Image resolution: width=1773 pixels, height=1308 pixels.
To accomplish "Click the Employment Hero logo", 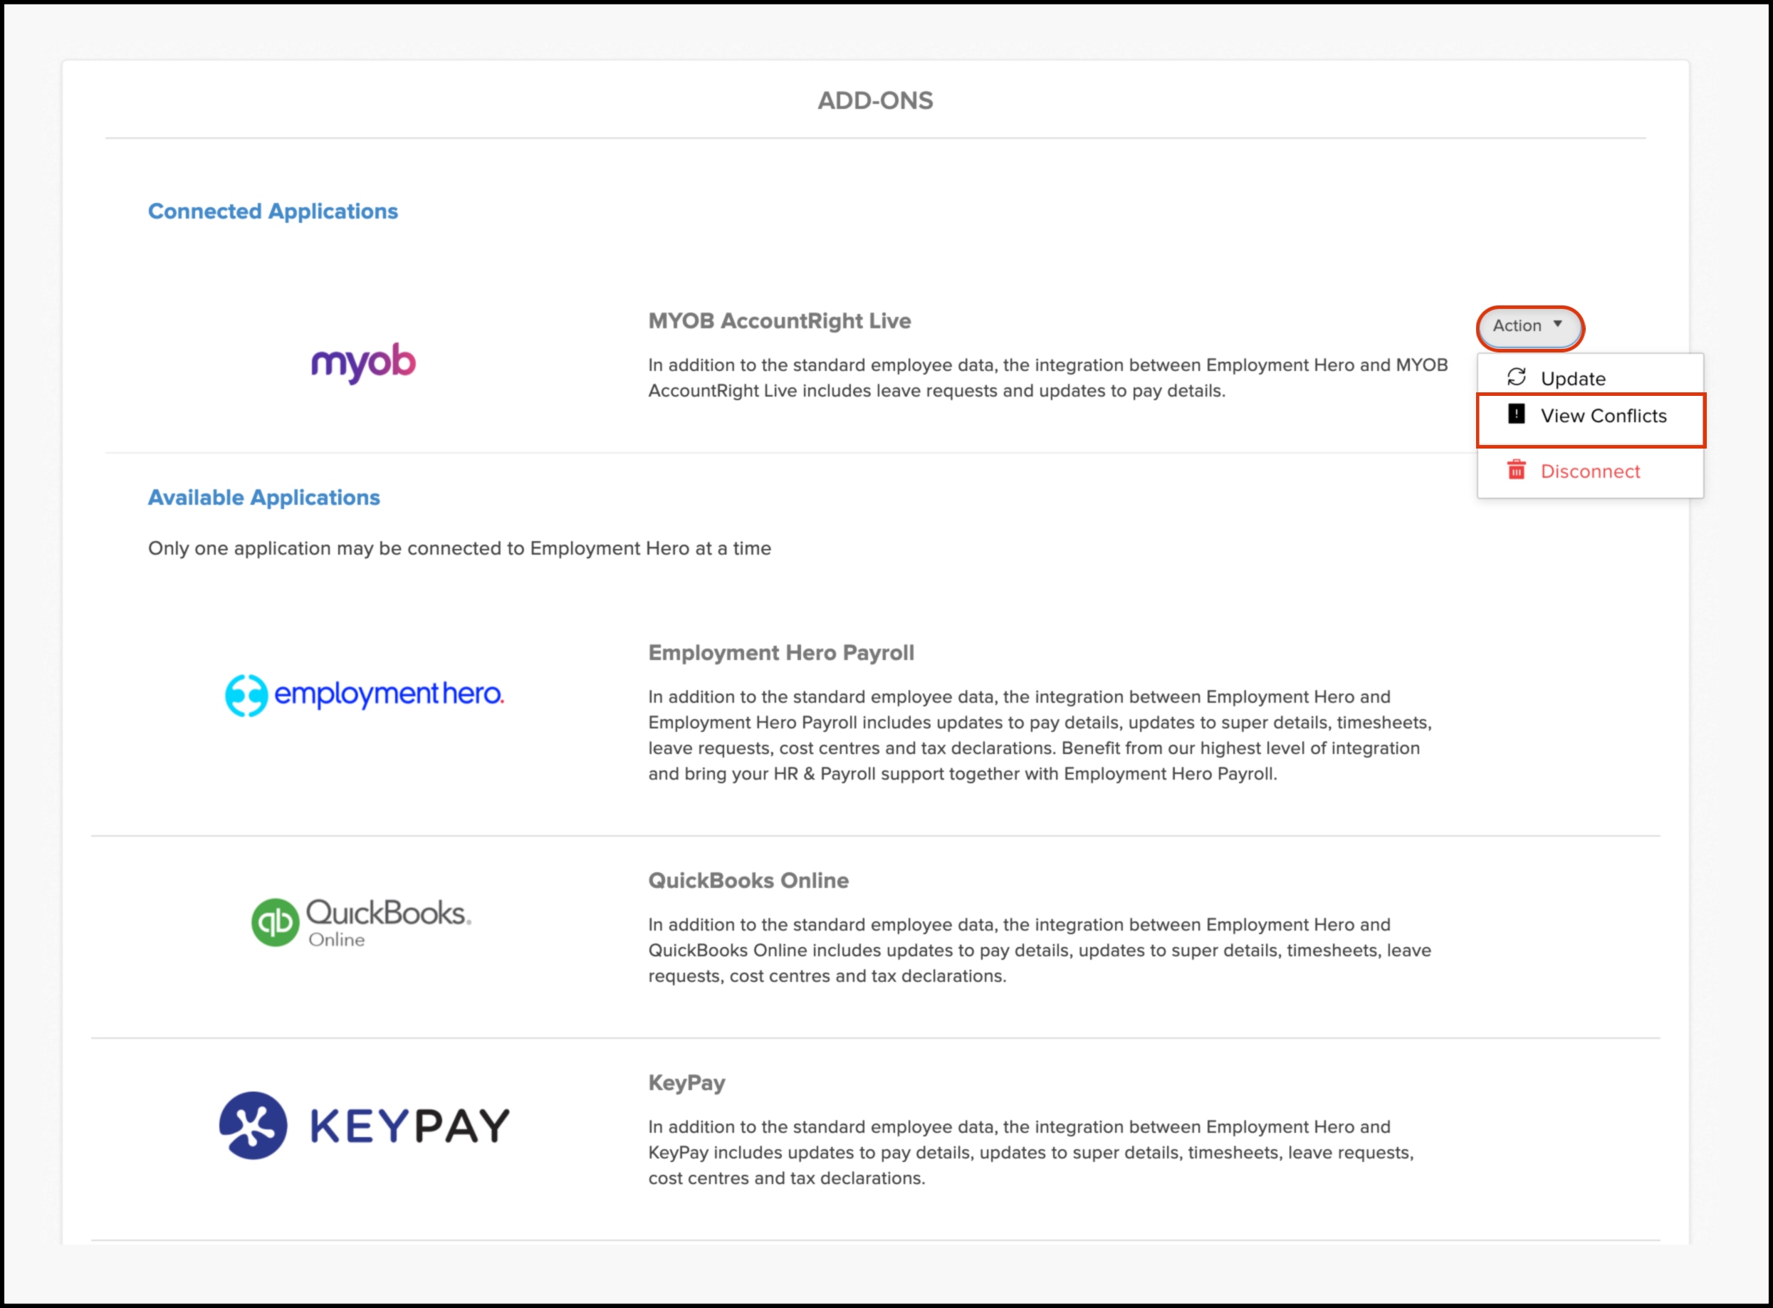I will click(365, 694).
